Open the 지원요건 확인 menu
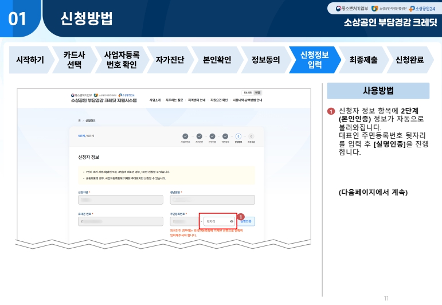Viewport: 442px width, 305px height. (219, 100)
